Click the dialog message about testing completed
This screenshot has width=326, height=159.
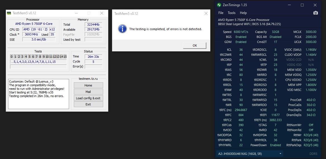pos(166,29)
